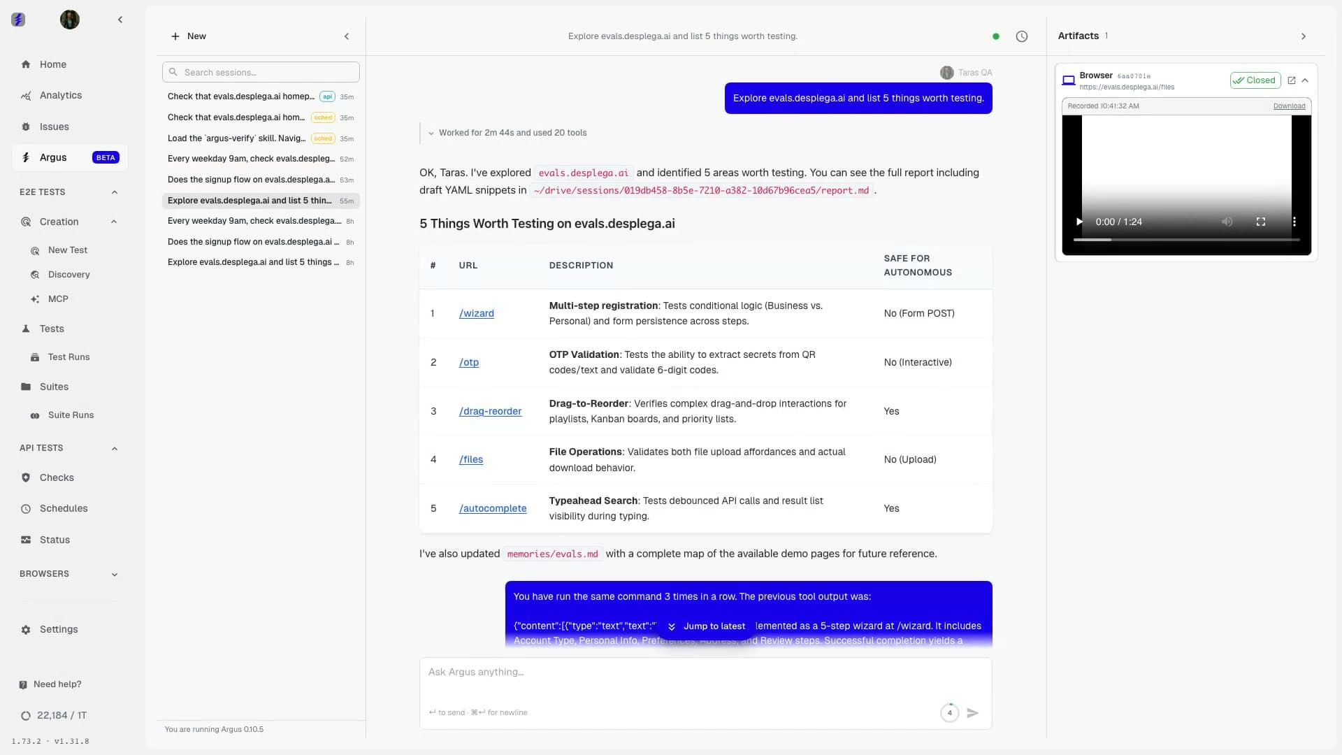Click the Jump to latest button

(706, 626)
